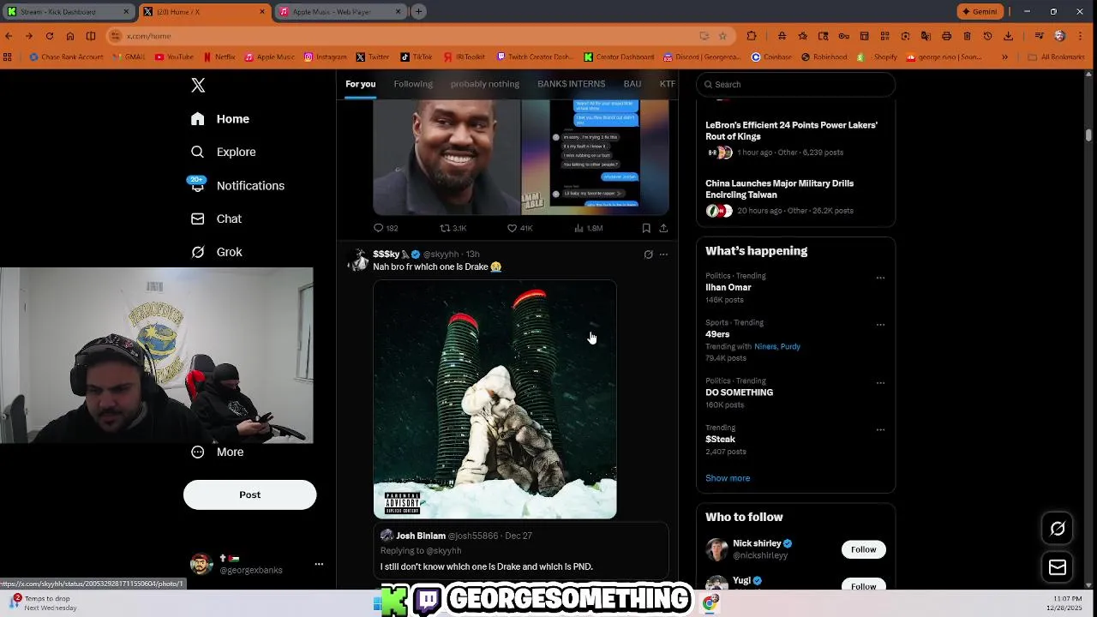
Task: Open more options for DO SOMETHING trend
Action: click(x=880, y=383)
